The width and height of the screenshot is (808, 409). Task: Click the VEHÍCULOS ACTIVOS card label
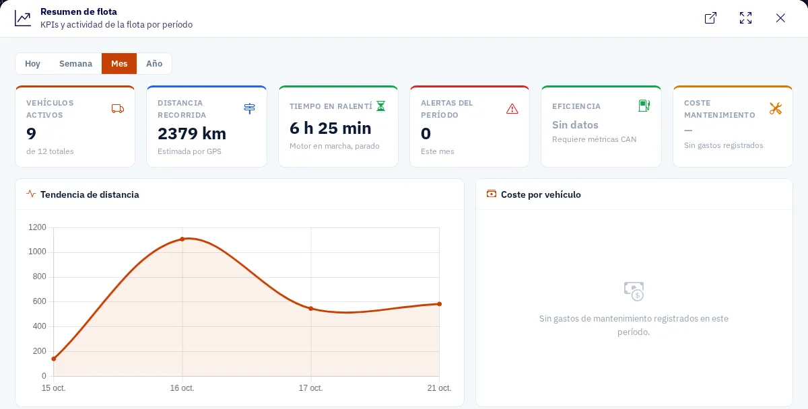[x=50, y=109]
